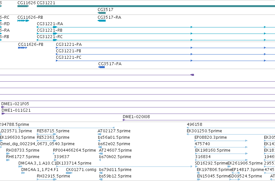Click EST label EK261906.5prime
The width and height of the screenshot is (275, 181).
[245, 163]
